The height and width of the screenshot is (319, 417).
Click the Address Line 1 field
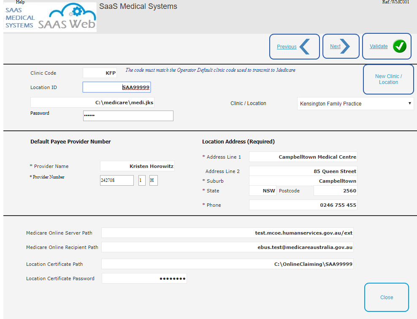(303, 157)
